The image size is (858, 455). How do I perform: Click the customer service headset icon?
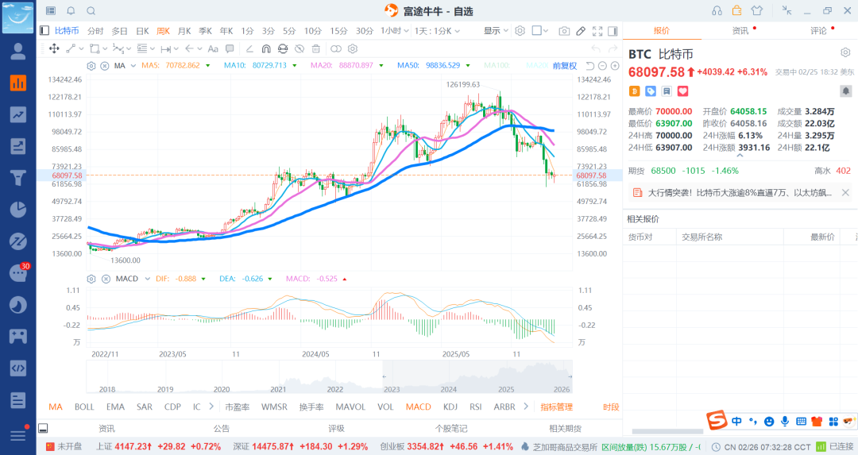717,10
